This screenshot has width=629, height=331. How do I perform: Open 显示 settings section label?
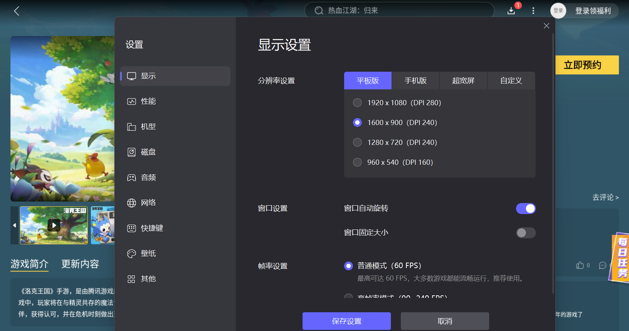(148, 76)
